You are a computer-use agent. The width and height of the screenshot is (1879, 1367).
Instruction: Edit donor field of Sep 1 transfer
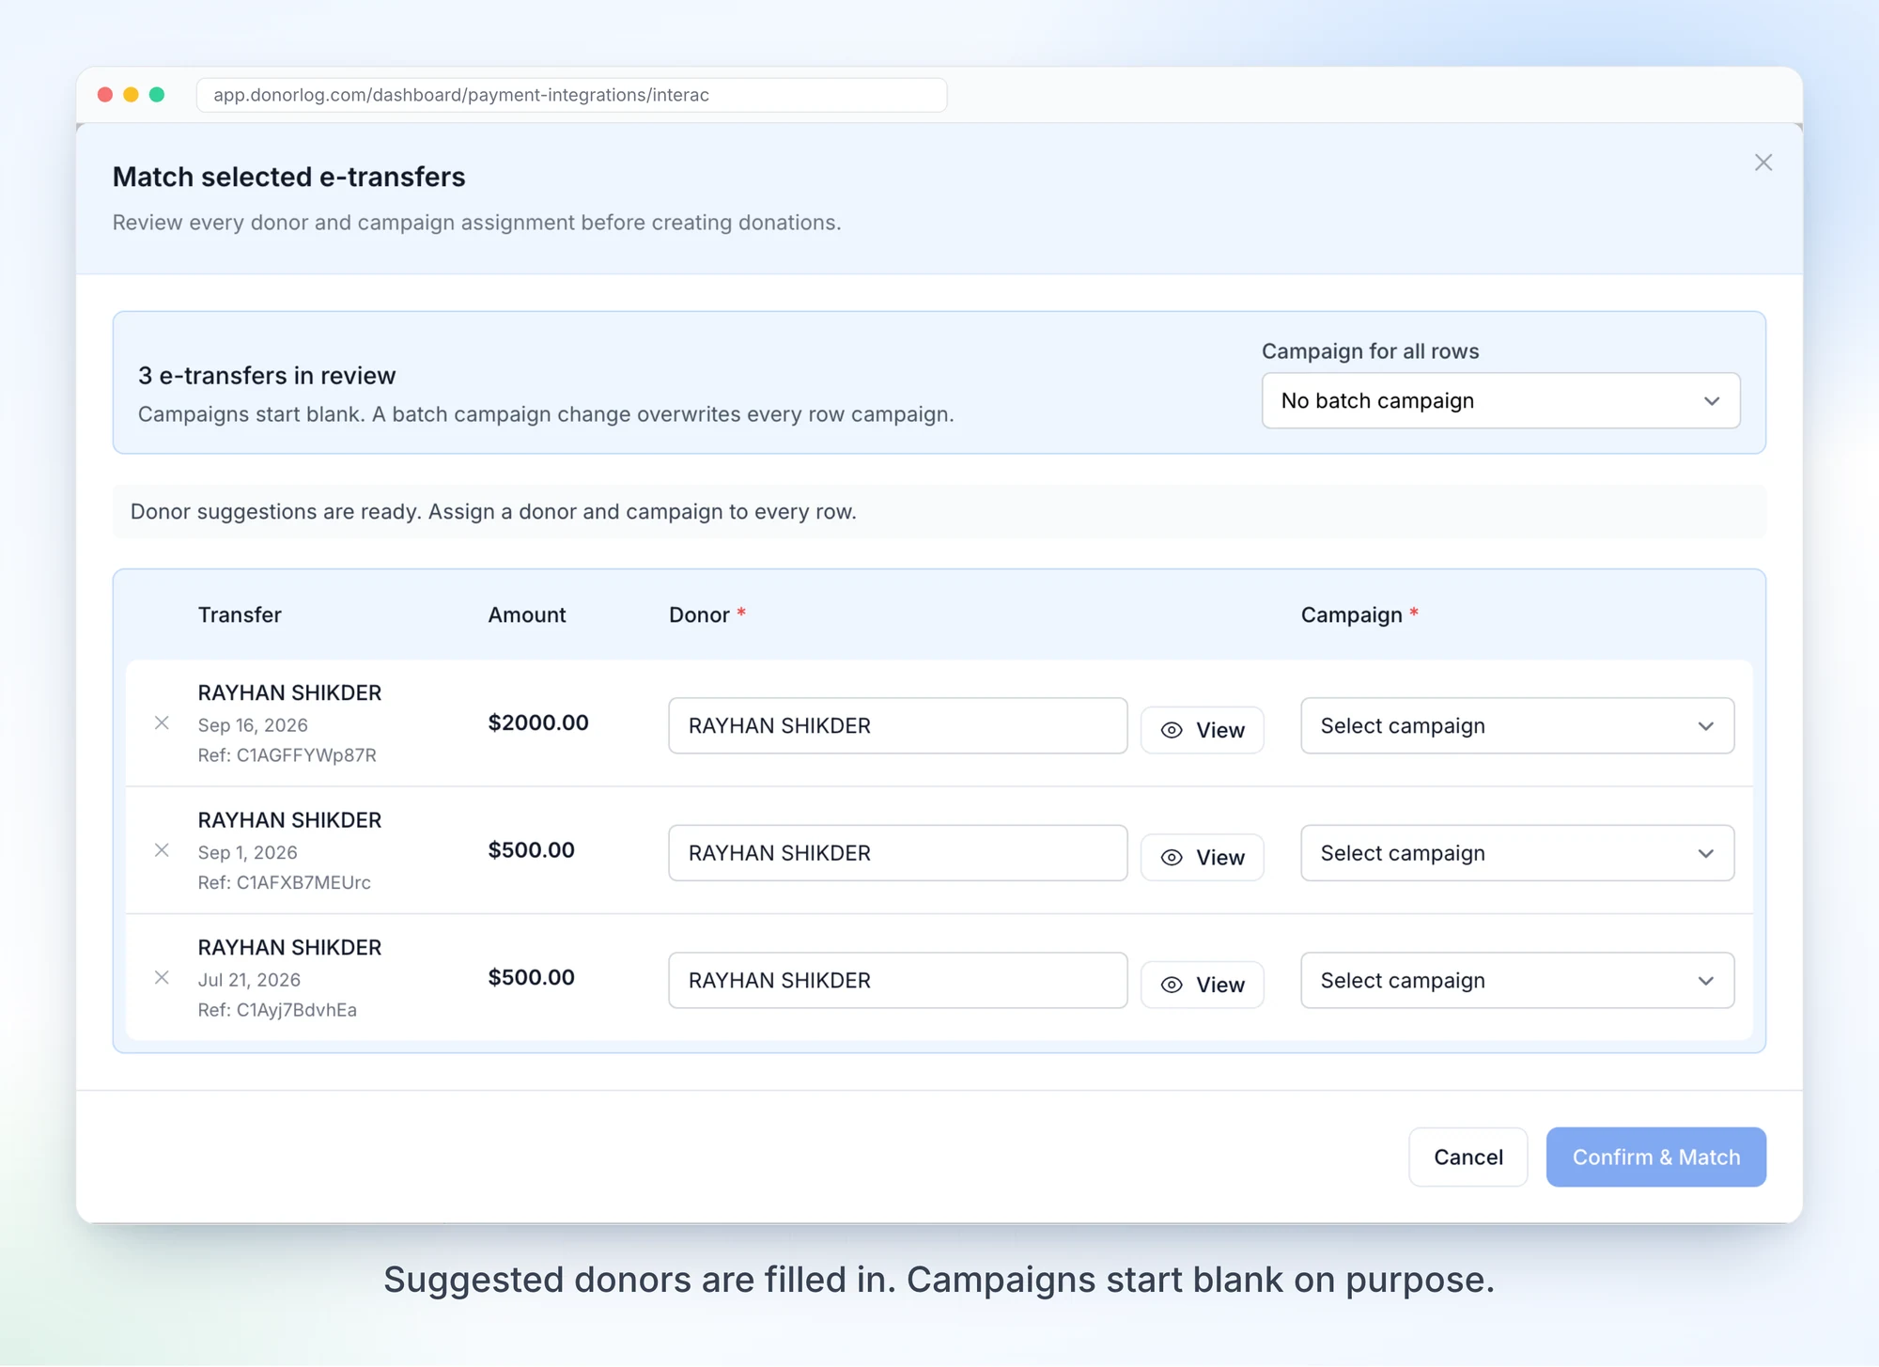[897, 853]
